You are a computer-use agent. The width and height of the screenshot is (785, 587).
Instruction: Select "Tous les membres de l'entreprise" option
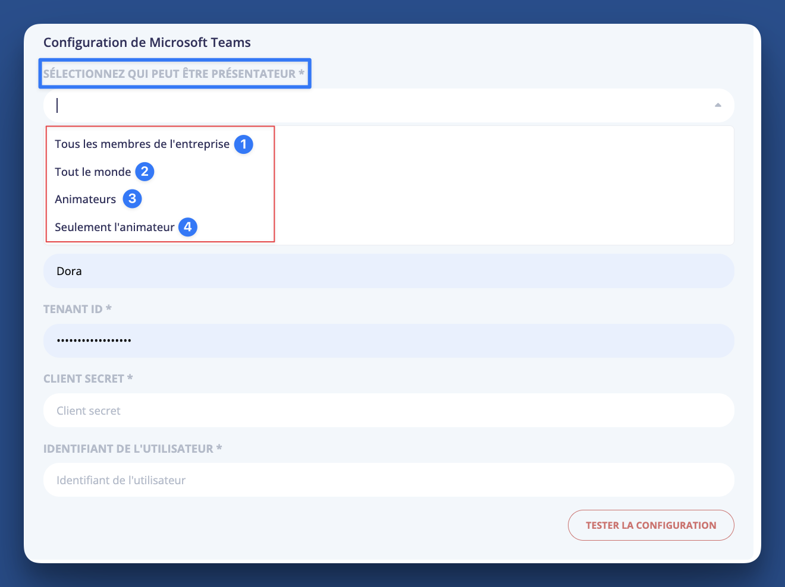tap(142, 144)
